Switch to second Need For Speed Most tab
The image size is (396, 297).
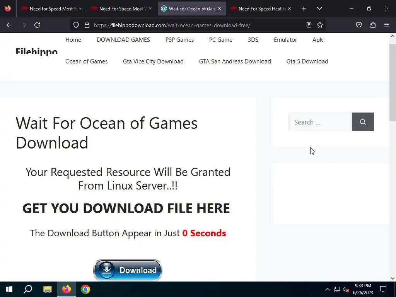click(x=121, y=9)
